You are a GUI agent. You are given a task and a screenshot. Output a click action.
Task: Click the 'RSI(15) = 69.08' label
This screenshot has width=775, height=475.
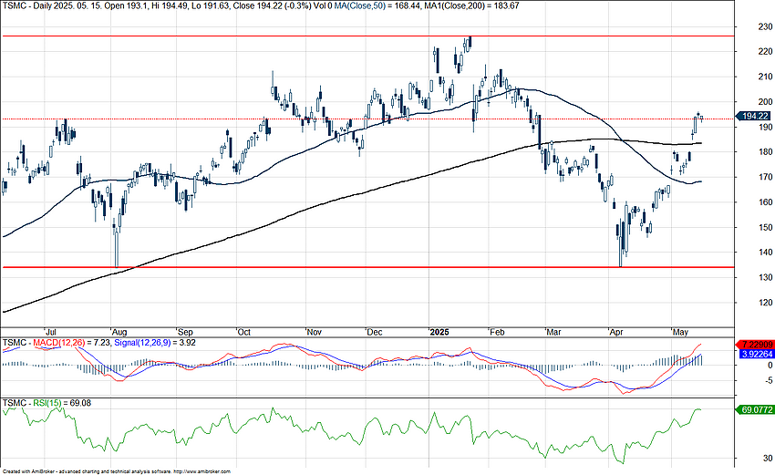coord(62,403)
